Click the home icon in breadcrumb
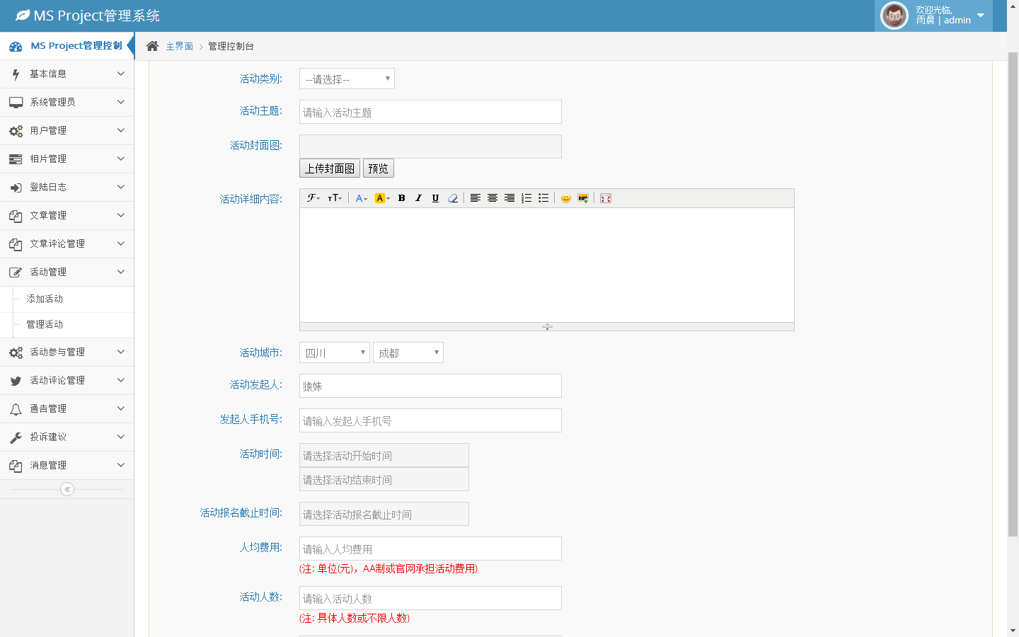 (152, 46)
